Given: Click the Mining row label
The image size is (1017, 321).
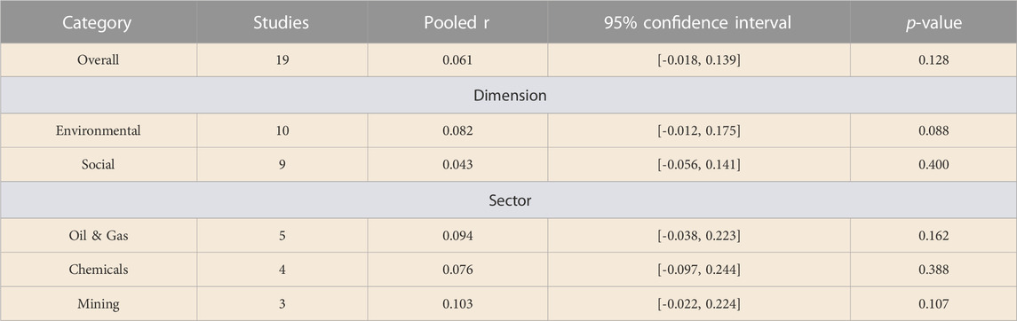Looking at the screenshot, I should tap(98, 303).
